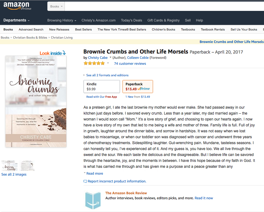Click the Brownie Crumbs book cover image
Viewport: 264px width, 212px height.
[x=36, y=101]
